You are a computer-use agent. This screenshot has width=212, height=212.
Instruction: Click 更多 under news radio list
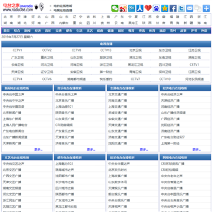(38, 150)
